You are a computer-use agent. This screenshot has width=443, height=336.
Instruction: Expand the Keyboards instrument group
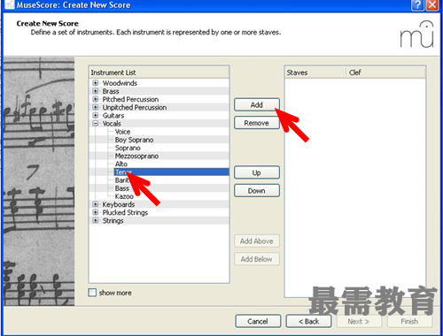coord(96,204)
